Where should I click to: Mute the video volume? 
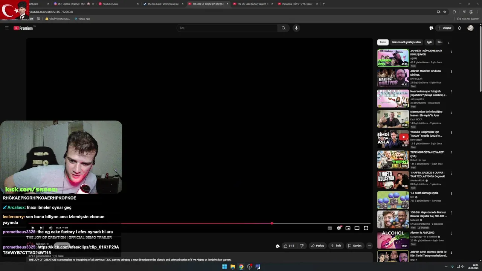tap(50, 228)
